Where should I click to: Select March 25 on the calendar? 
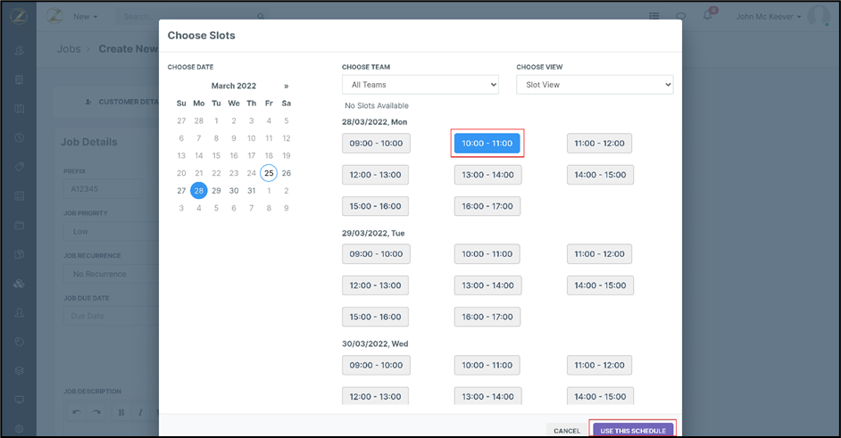[269, 173]
